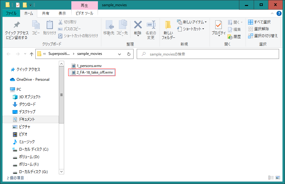
Task: Click title bar new folder quick icon
Action: point(25,5)
